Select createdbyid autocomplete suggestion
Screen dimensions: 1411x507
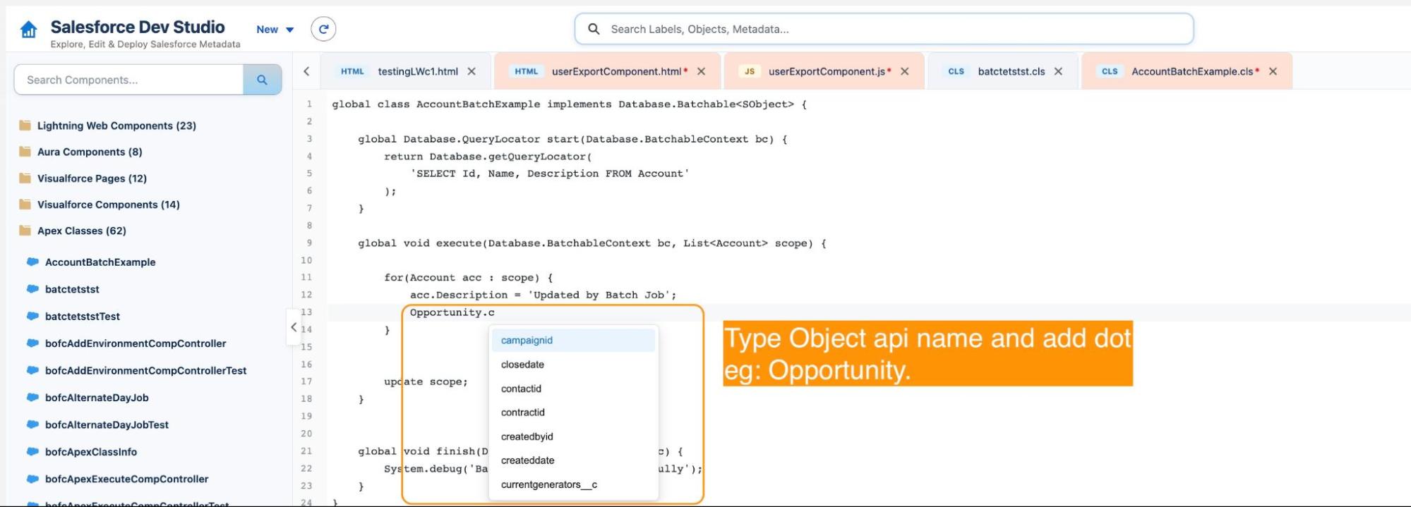click(573, 436)
